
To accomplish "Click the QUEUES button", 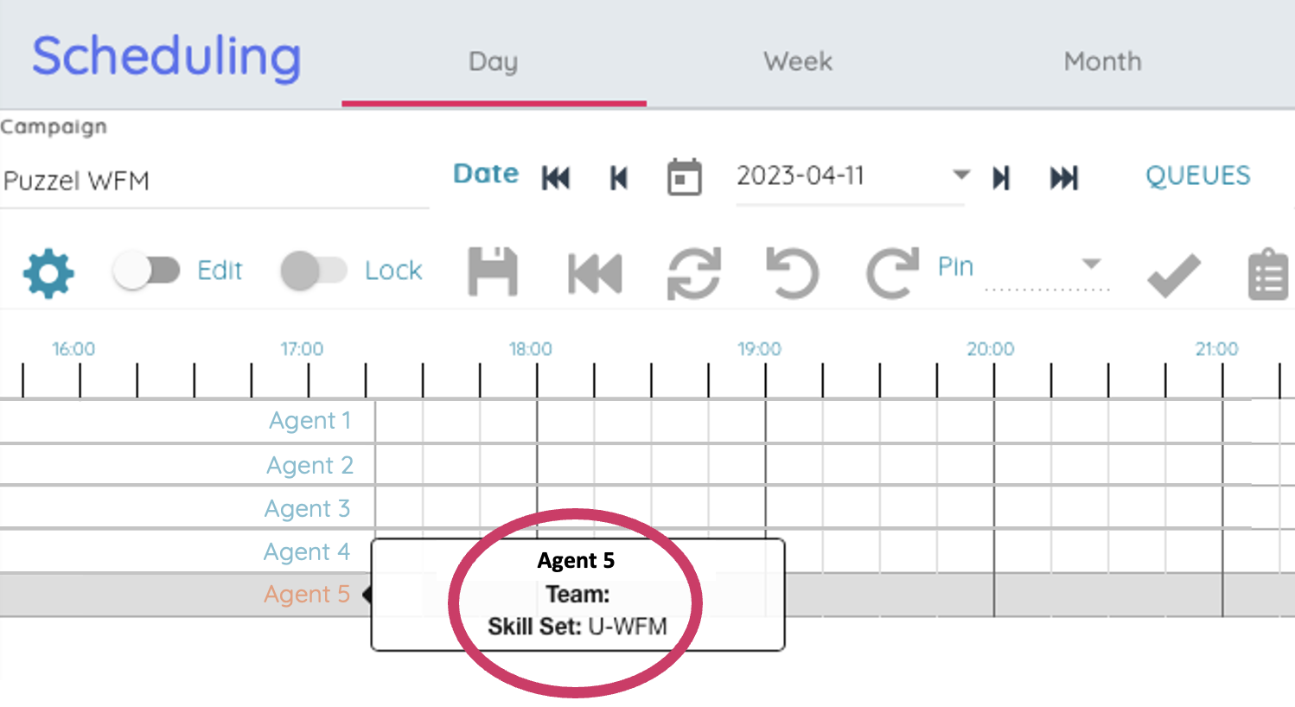I will [x=1197, y=176].
